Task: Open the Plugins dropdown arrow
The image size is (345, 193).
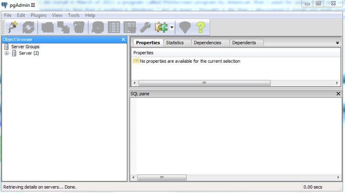Action: [172, 28]
